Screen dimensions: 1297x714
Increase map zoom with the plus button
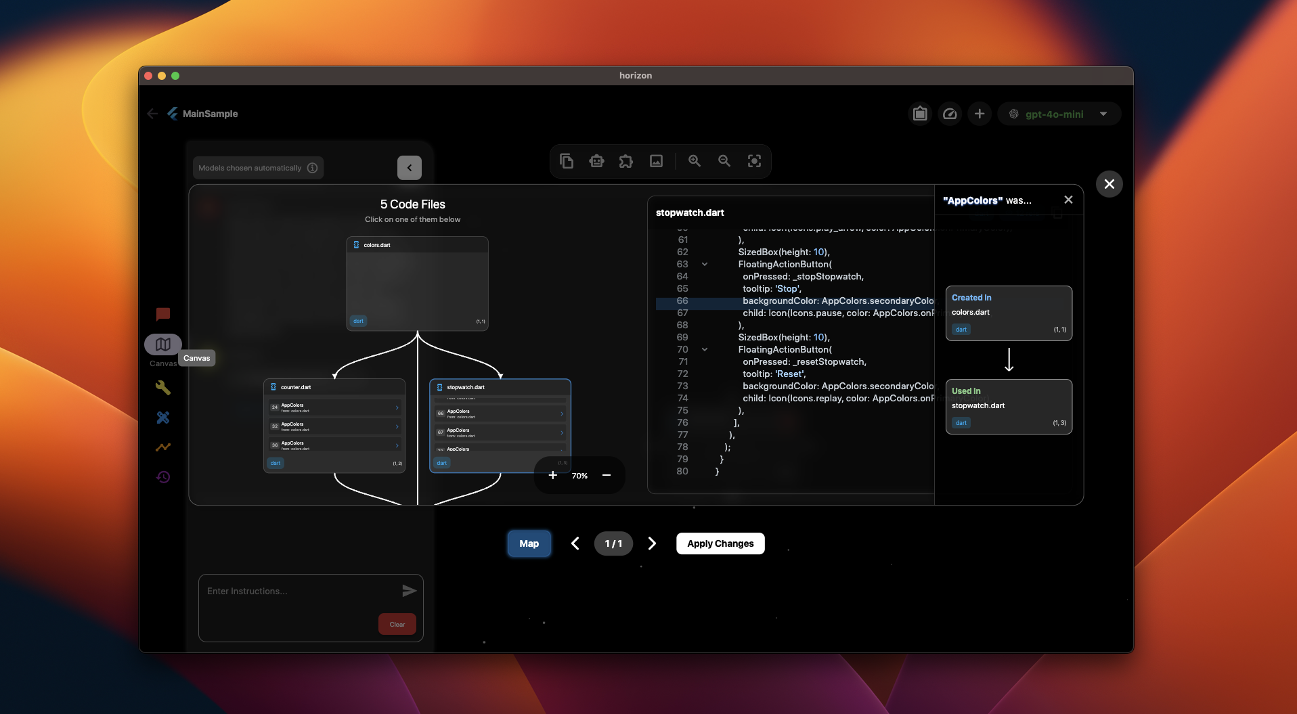[x=553, y=475]
